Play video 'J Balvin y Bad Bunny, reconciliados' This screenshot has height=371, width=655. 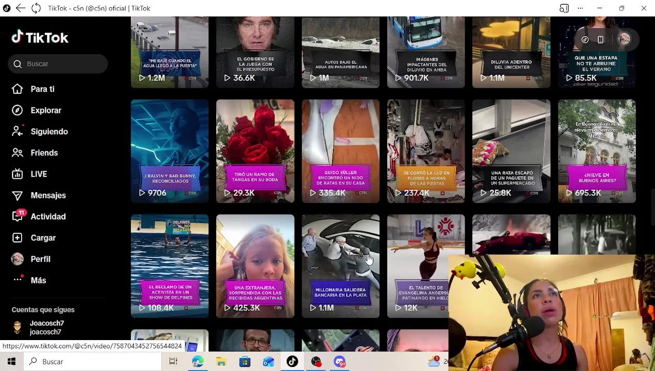(170, 151)
